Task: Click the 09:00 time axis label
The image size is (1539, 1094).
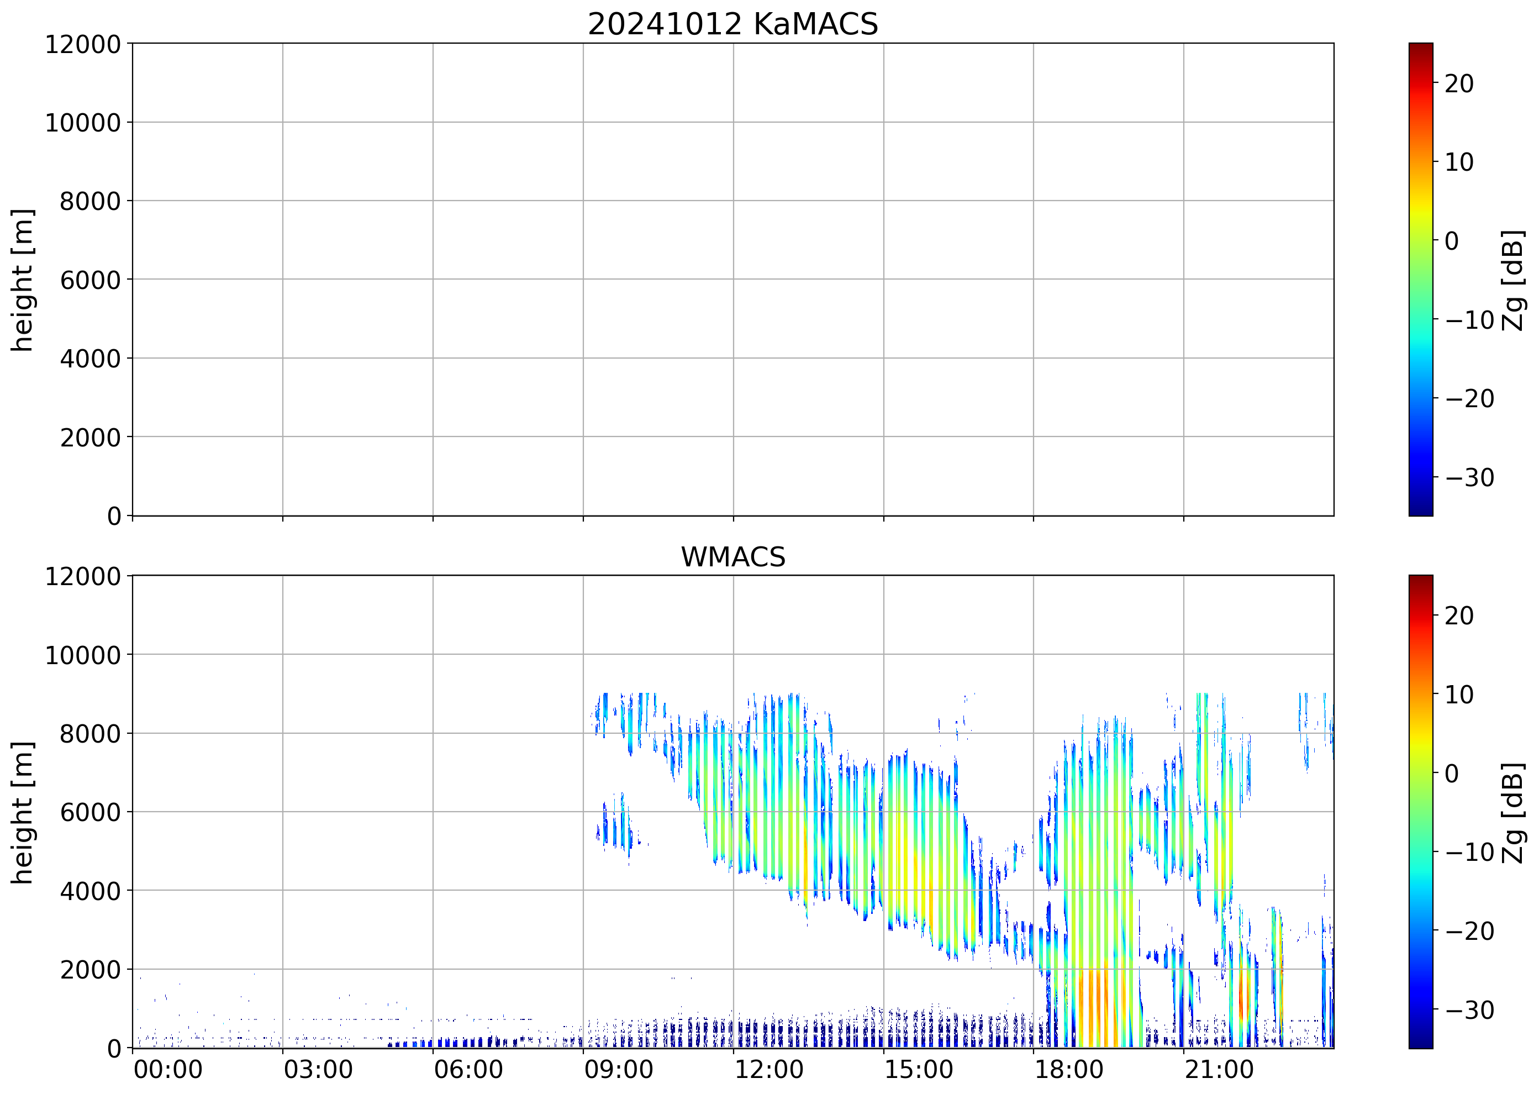Action: (x=618, y=1070)
